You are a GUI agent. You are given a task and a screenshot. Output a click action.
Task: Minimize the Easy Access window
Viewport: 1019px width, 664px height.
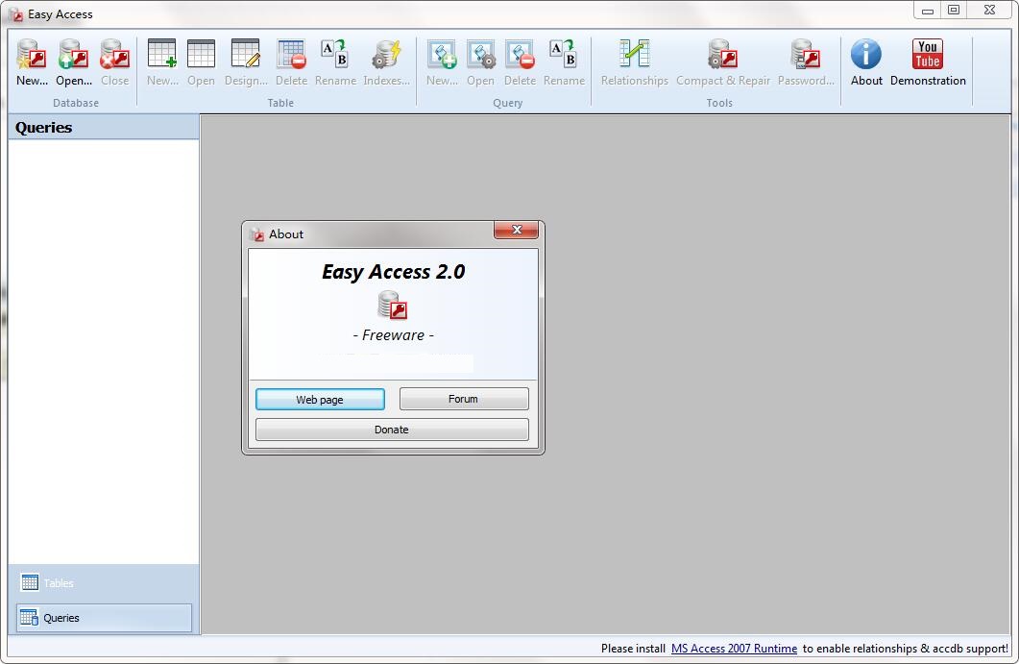928,10
